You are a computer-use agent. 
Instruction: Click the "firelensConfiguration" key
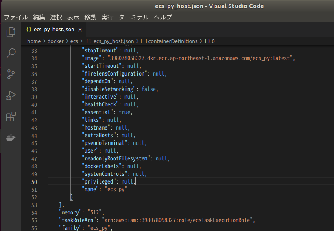(x=114, y=73)
